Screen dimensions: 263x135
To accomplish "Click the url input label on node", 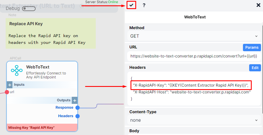I will click(12, 92).
